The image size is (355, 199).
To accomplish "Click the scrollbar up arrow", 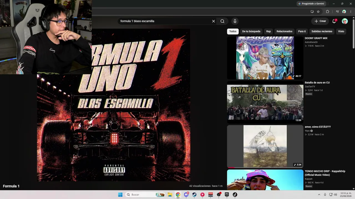I will [x=353, y=18].
